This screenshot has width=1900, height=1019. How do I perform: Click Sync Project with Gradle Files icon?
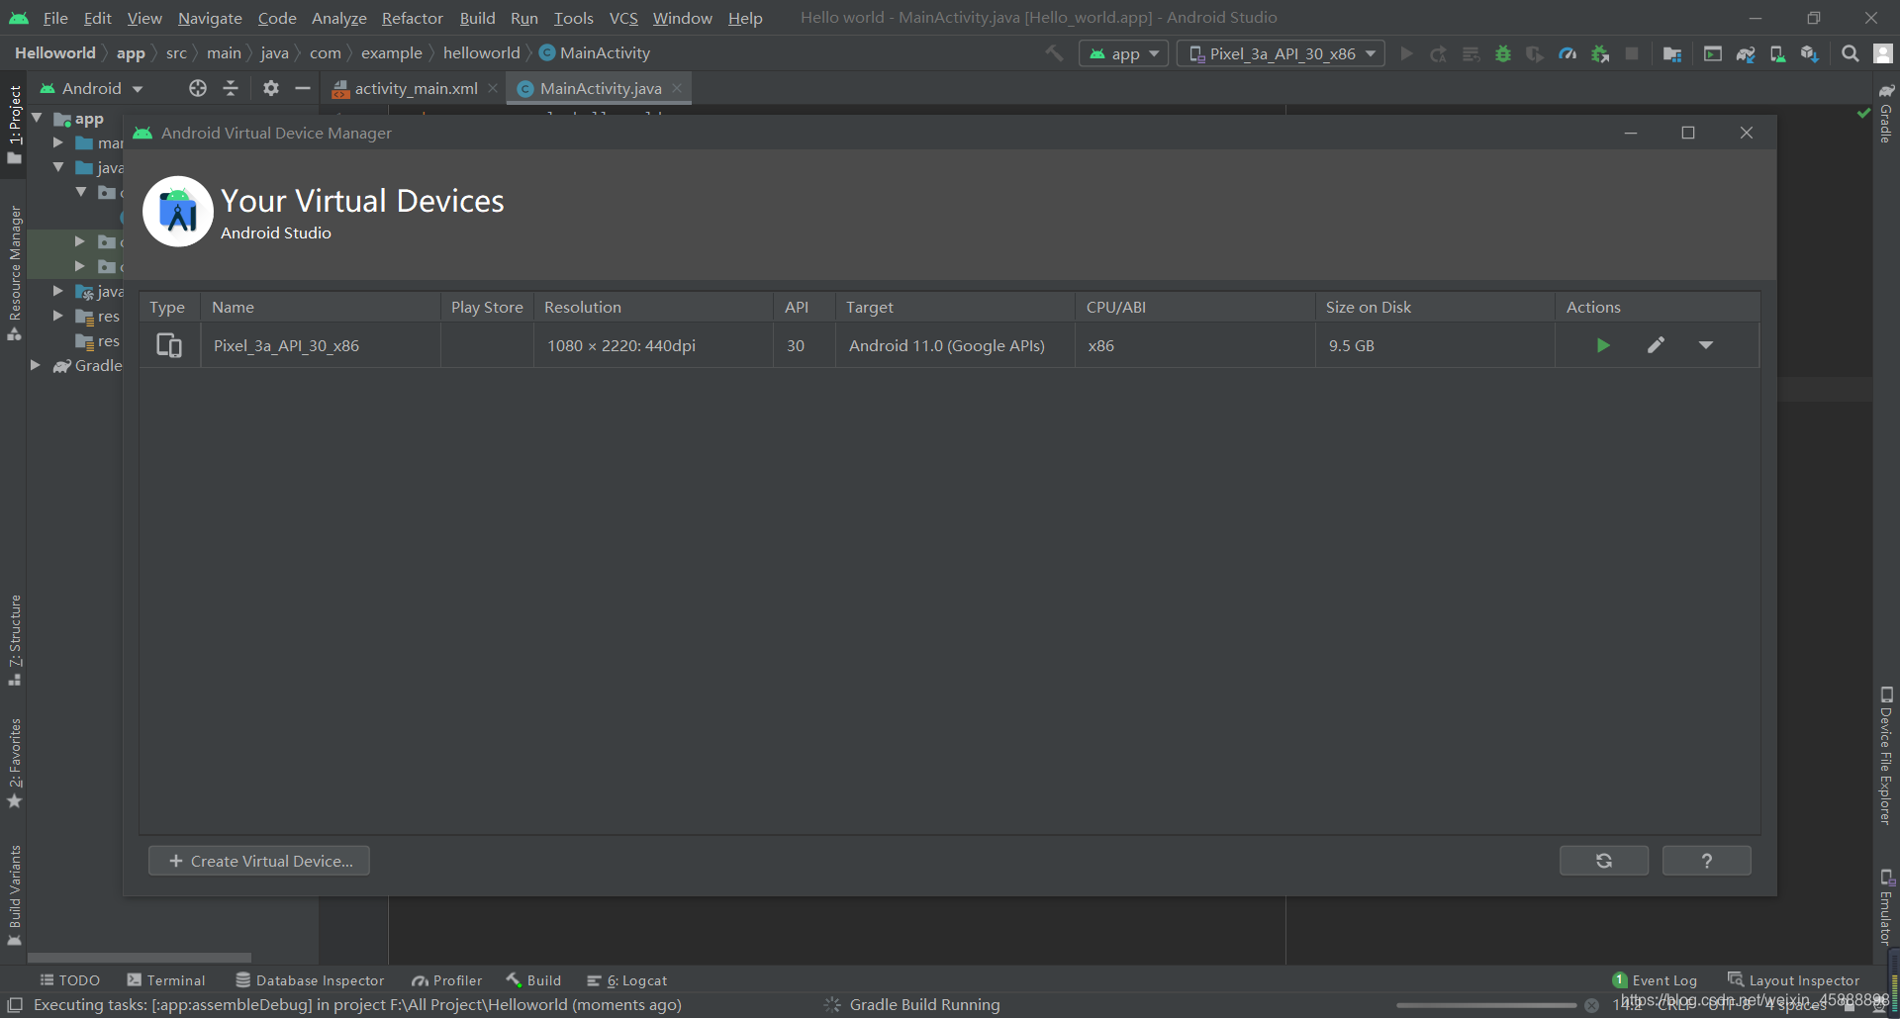[x=1746, y=53]
